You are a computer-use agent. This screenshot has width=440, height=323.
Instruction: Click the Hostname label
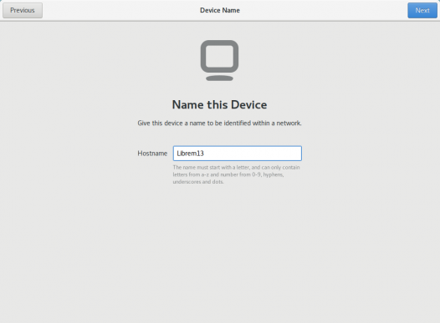tap(152, 154)
